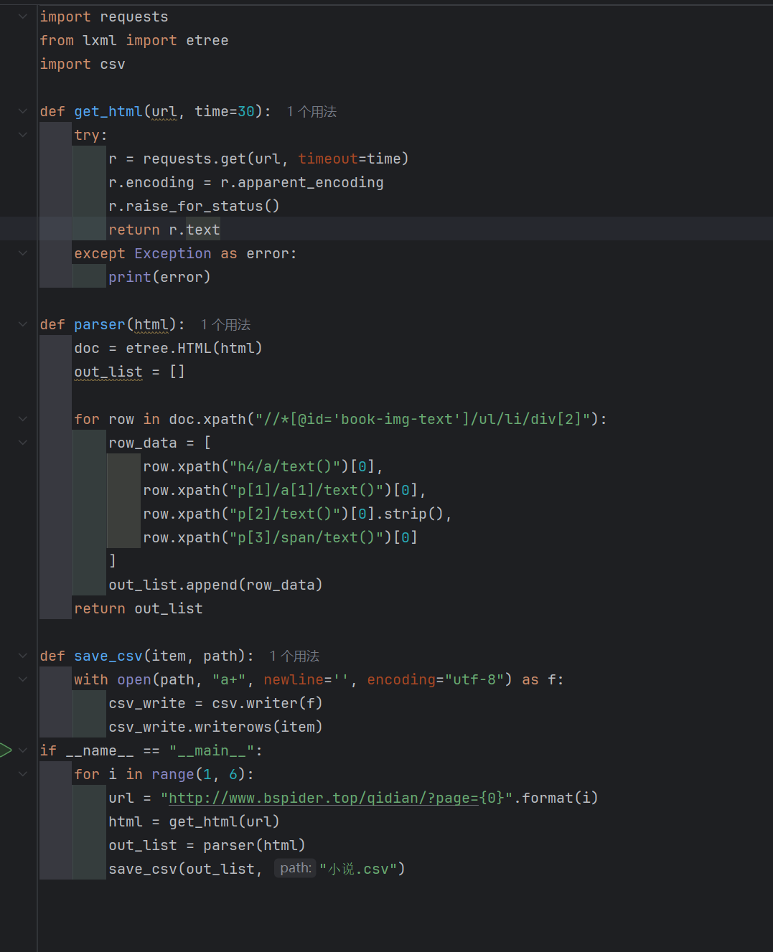
Task: Collapse the for i in range loop
Action: coord(22,773)
